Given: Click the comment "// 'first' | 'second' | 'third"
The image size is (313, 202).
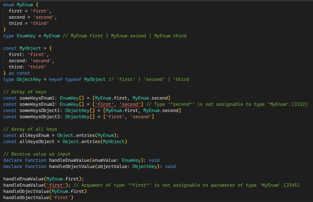Looking at the screenshot, I should 149,80.
